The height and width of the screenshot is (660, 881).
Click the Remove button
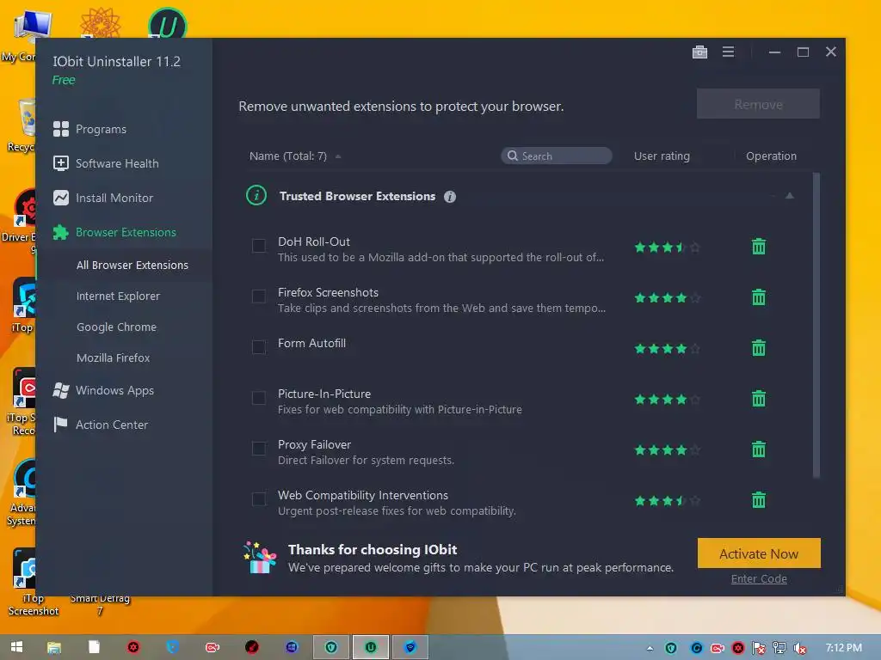[x=758, y=104]
